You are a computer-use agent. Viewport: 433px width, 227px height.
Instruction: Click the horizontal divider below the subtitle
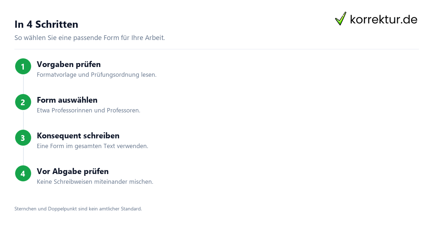pos(216,49)
